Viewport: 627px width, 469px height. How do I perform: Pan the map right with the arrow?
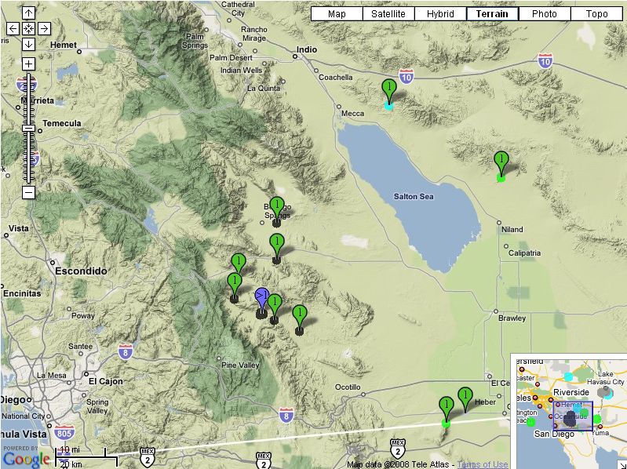point(44,28)
